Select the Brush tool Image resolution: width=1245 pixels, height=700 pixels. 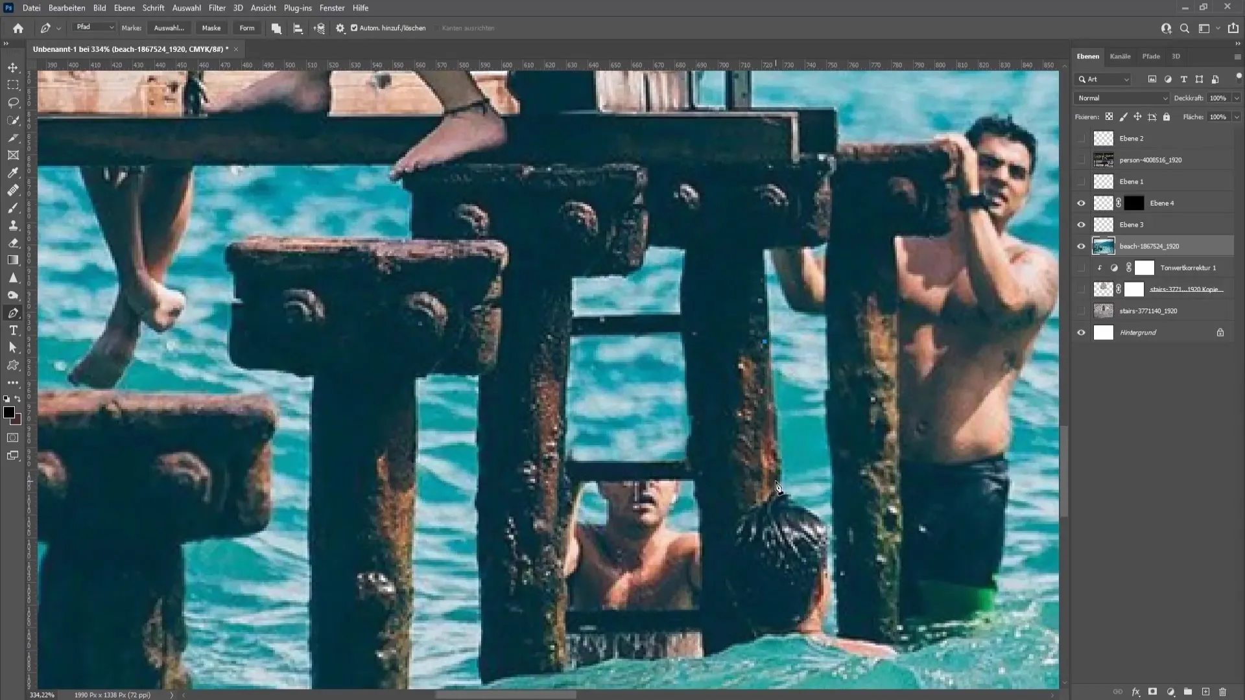[x=13, y=206]
